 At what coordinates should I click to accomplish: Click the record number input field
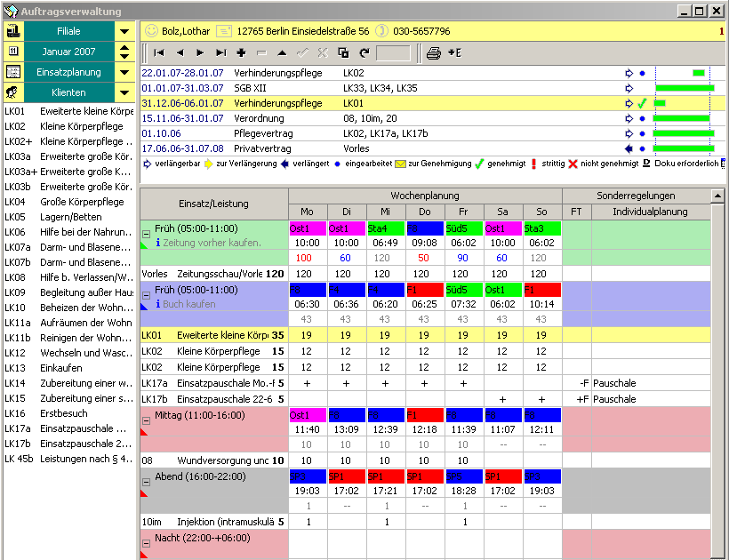[393, 53]
